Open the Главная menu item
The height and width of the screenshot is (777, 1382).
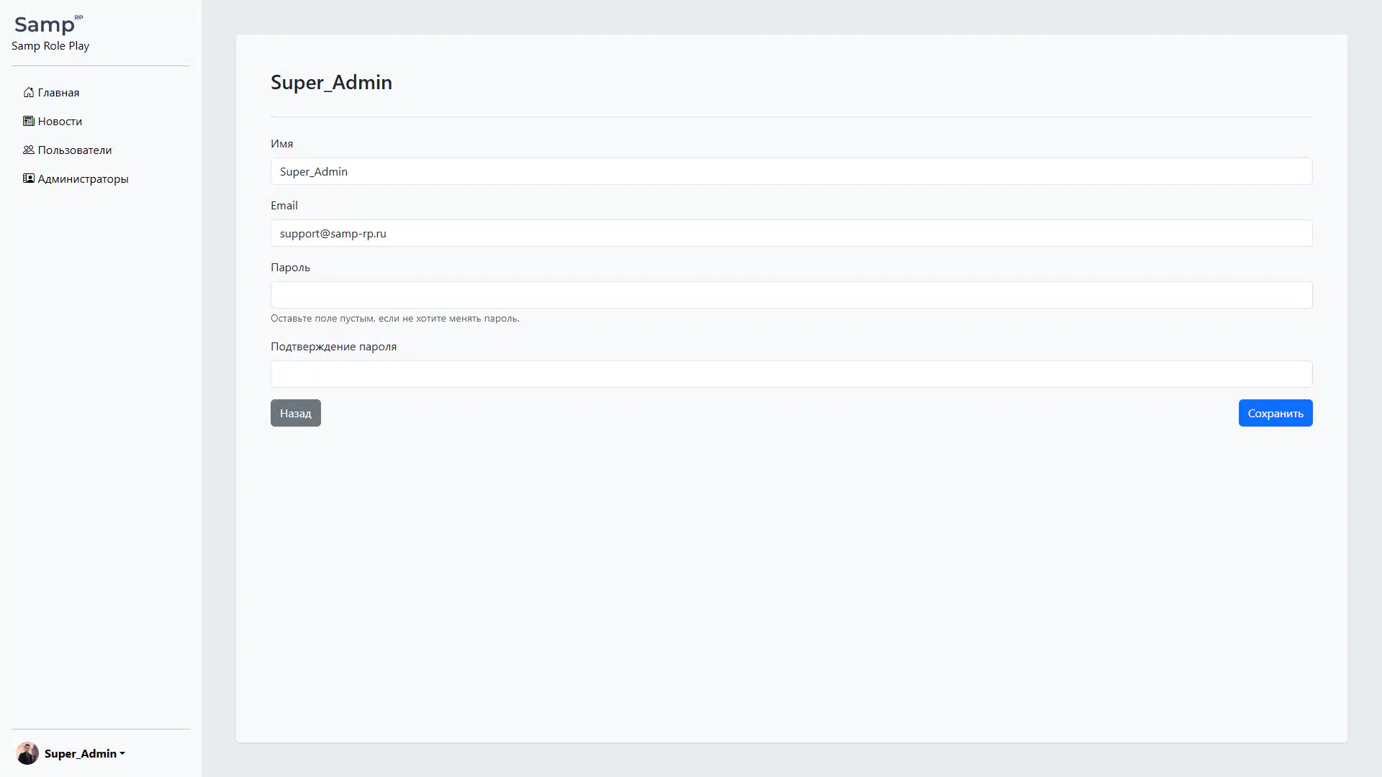[58, 92]
